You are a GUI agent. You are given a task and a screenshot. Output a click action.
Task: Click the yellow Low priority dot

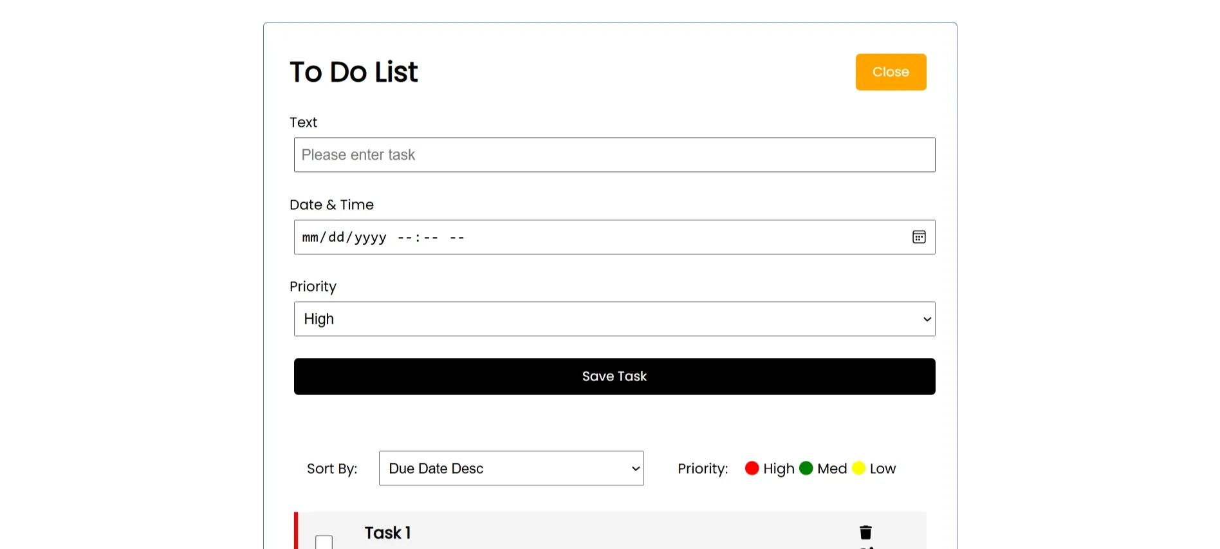tap(858, 468)
